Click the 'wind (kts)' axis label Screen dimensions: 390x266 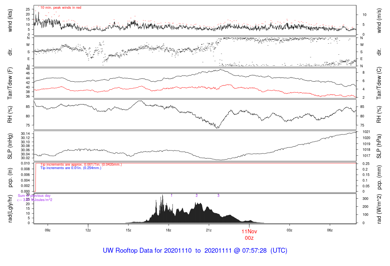(x=10, y=21)
